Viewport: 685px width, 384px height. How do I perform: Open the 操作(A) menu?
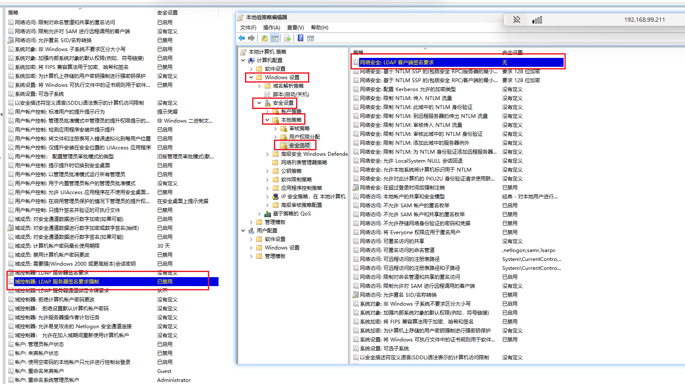tap(271, 28)
